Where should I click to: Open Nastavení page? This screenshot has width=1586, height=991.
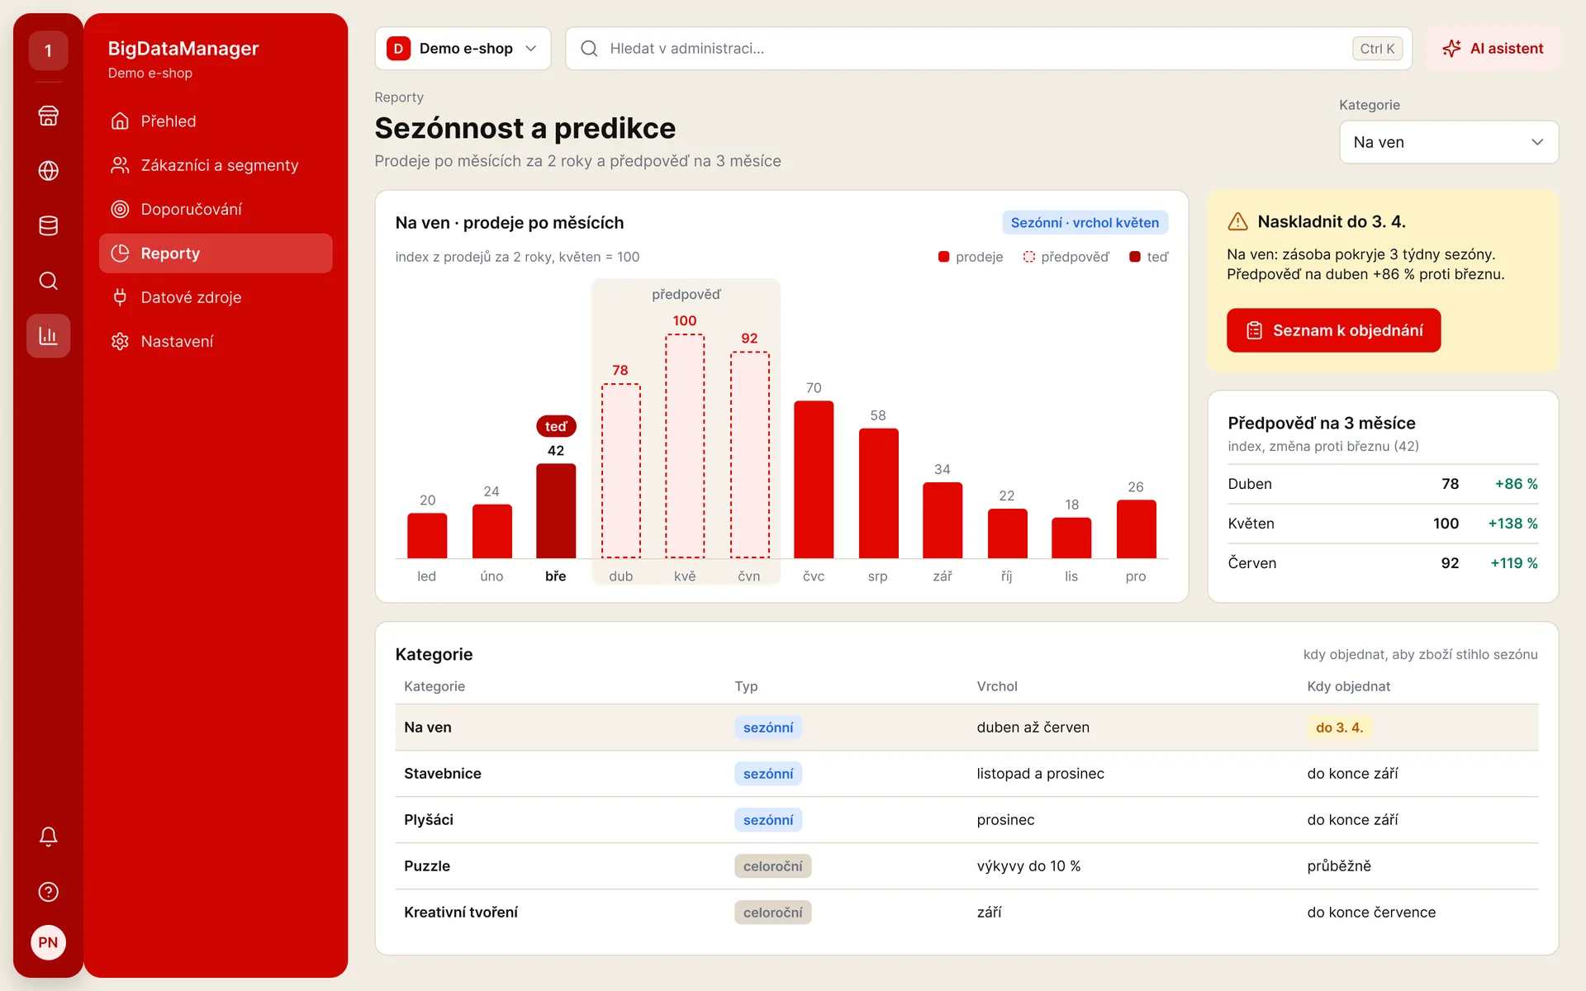point(216,341)
